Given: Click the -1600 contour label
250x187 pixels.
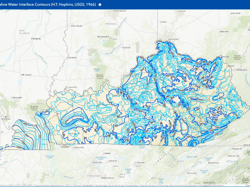Looking at the screenshot, I should [x=18, y=147].
